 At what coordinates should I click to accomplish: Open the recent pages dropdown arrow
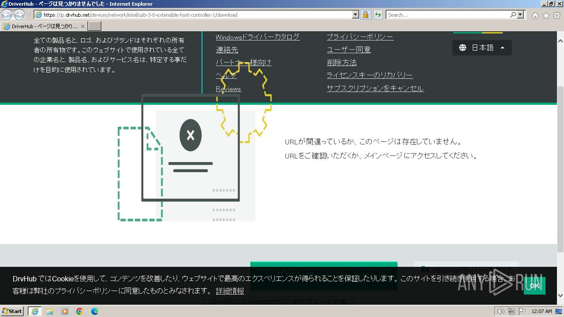(x=29, y=15)
